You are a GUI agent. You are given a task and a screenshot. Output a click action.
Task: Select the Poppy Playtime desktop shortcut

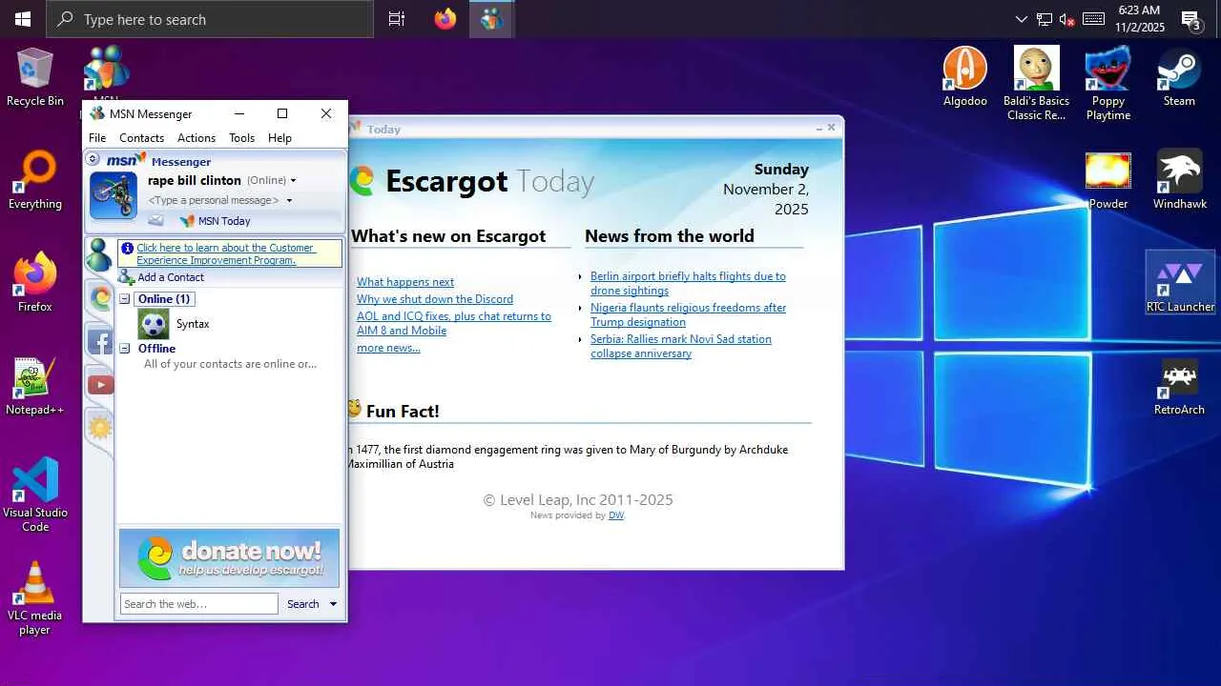tap(1108, 84)
